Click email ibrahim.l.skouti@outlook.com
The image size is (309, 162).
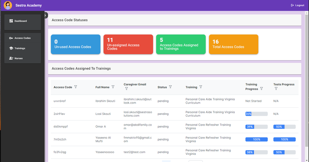(x=138, y=101)
